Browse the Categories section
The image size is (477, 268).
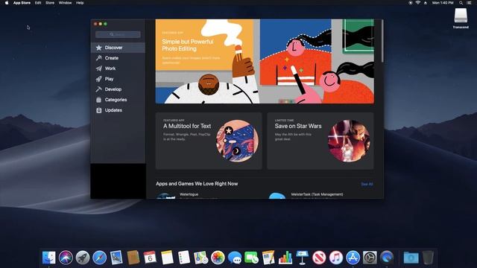(x=118, y=100)
